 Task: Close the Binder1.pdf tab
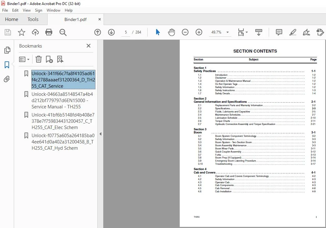click(99, 19)
